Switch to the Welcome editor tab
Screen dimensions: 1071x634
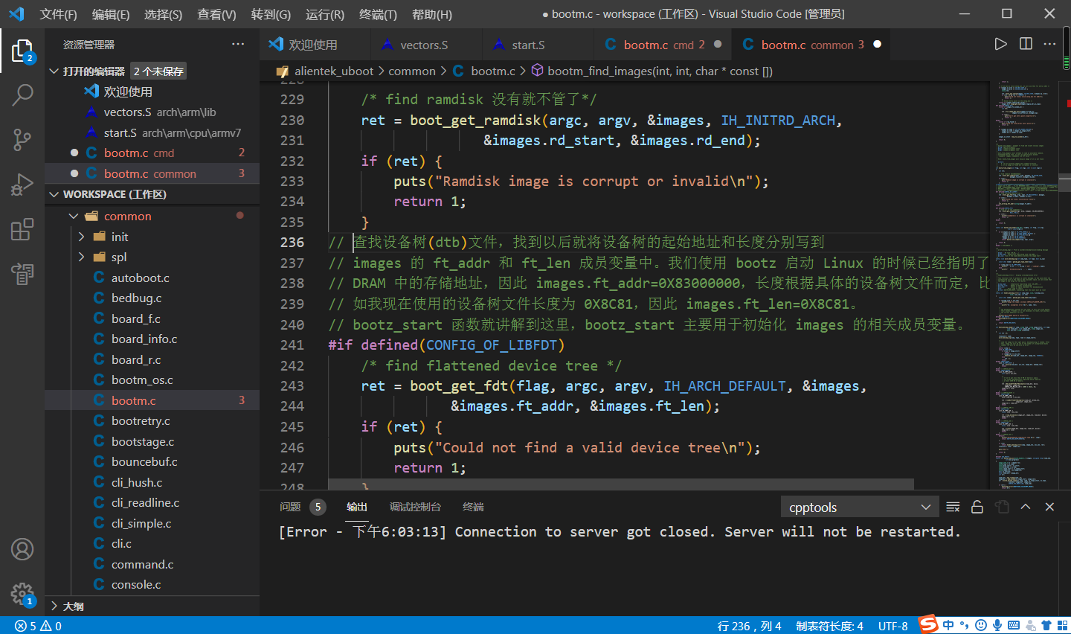[315, 45]
